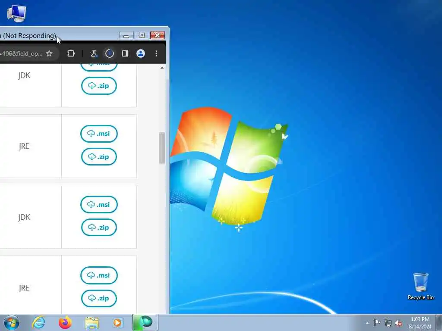Screen dimensions: 442x331
Task: Click the circular downloads progress icon
Action: [x=109, y=53]
